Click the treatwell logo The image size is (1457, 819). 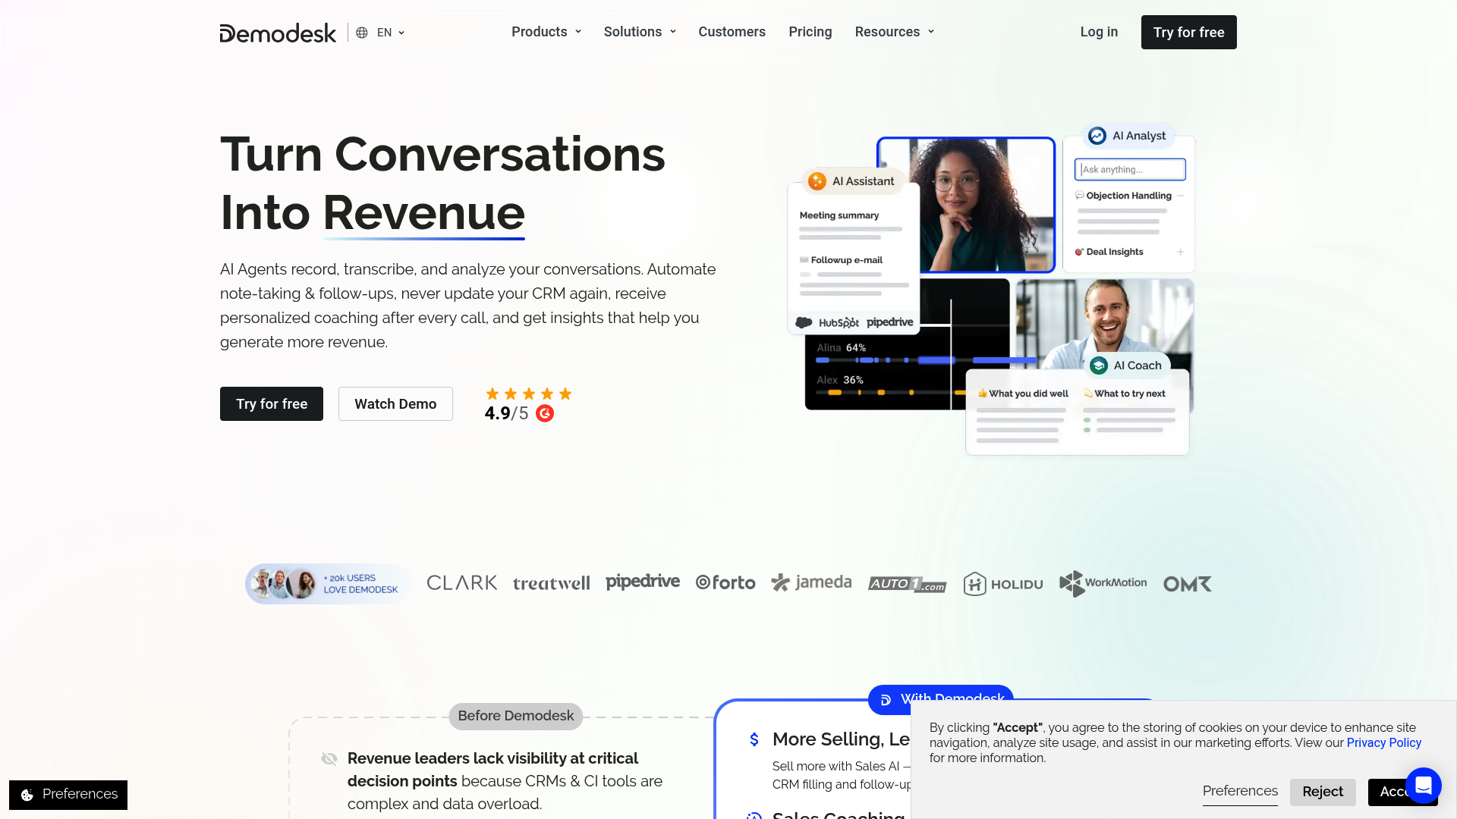point(552,583)
